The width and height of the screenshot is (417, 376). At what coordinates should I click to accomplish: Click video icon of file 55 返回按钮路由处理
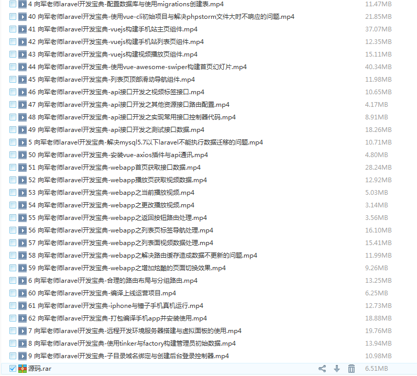click(x=23, y=218)
